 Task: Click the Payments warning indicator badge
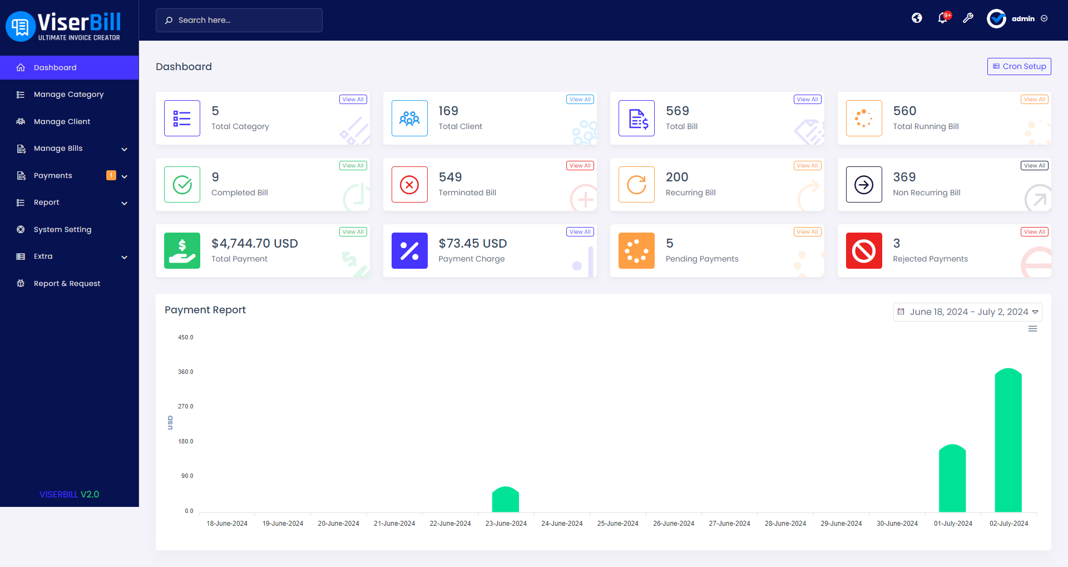click(x=111, y=175)
